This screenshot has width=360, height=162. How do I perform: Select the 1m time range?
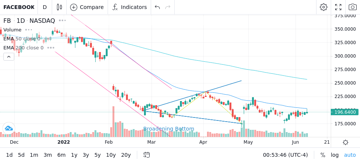pos(34,155)
